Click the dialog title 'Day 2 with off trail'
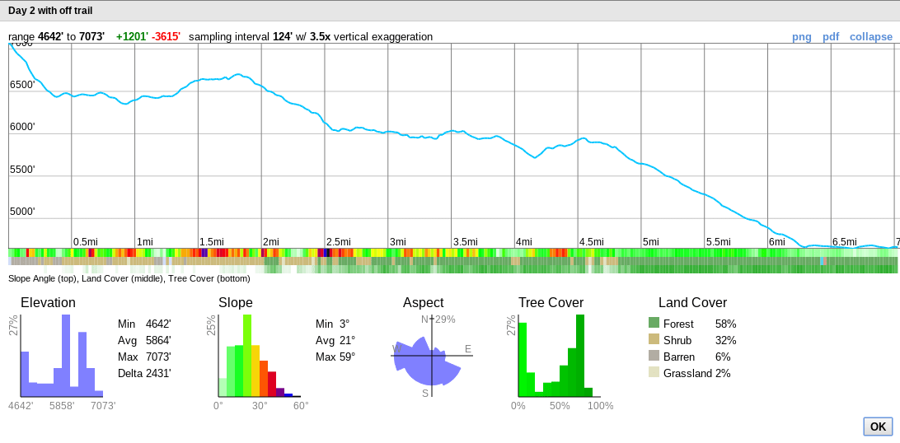The width and height of the screenshot is (900, 443). 50,11
